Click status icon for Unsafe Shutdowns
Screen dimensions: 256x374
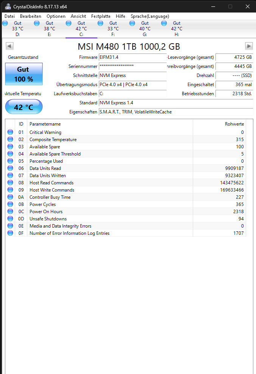coord(10,218)
